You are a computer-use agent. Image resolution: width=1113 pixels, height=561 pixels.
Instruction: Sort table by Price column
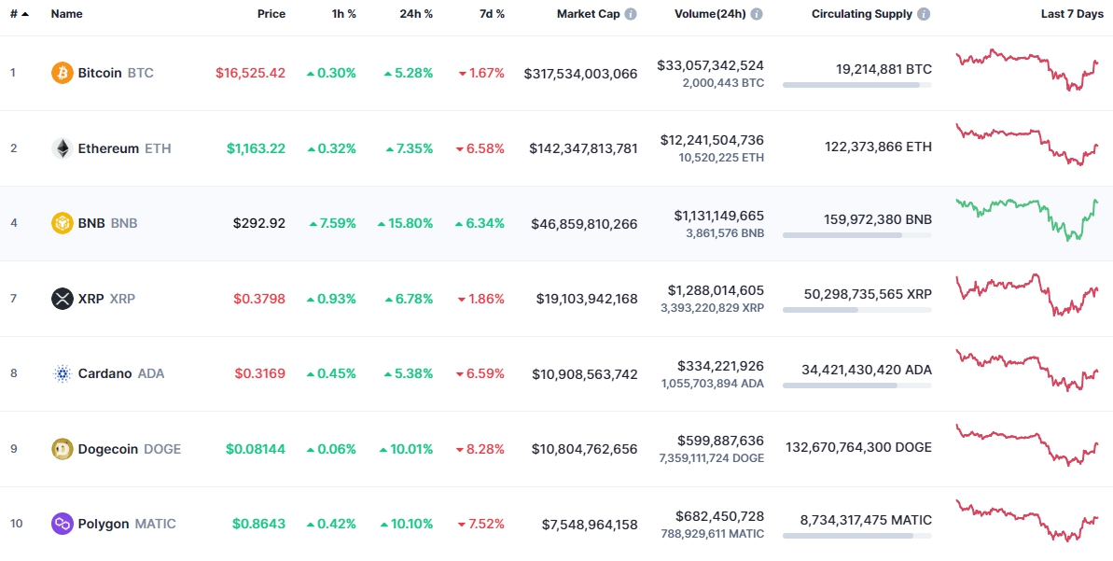(271, 14)
